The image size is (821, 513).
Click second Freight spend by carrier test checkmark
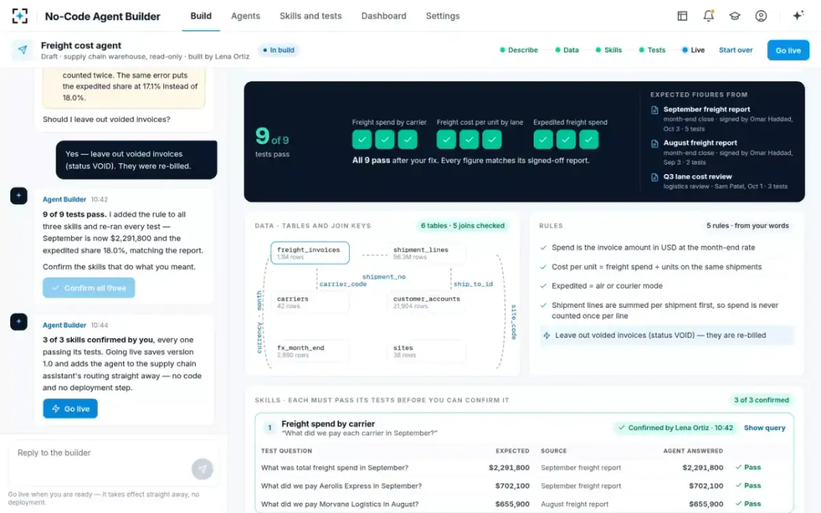tap(385, 140)
